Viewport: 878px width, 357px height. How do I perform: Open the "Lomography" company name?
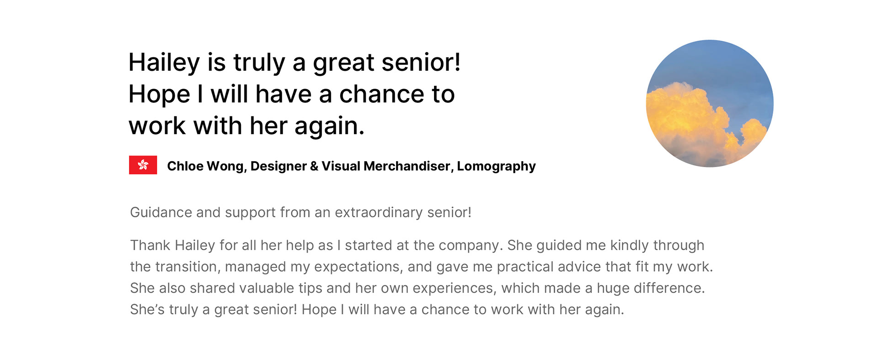point(496,166)
